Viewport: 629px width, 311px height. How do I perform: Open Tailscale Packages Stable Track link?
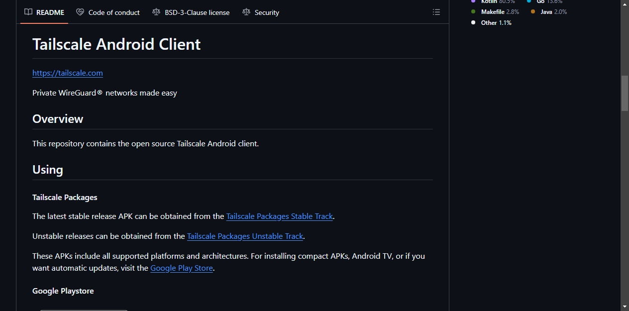[279, 216]
